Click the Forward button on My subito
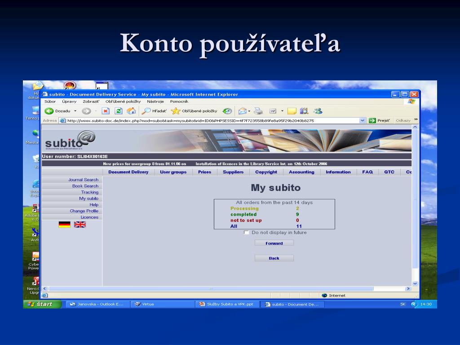 click(x=274, y=243)
